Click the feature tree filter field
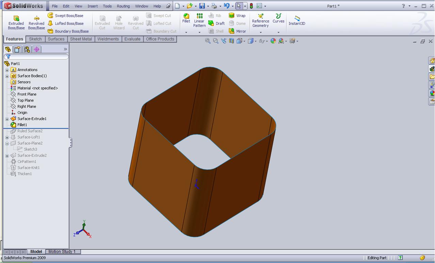 point(36,57)
